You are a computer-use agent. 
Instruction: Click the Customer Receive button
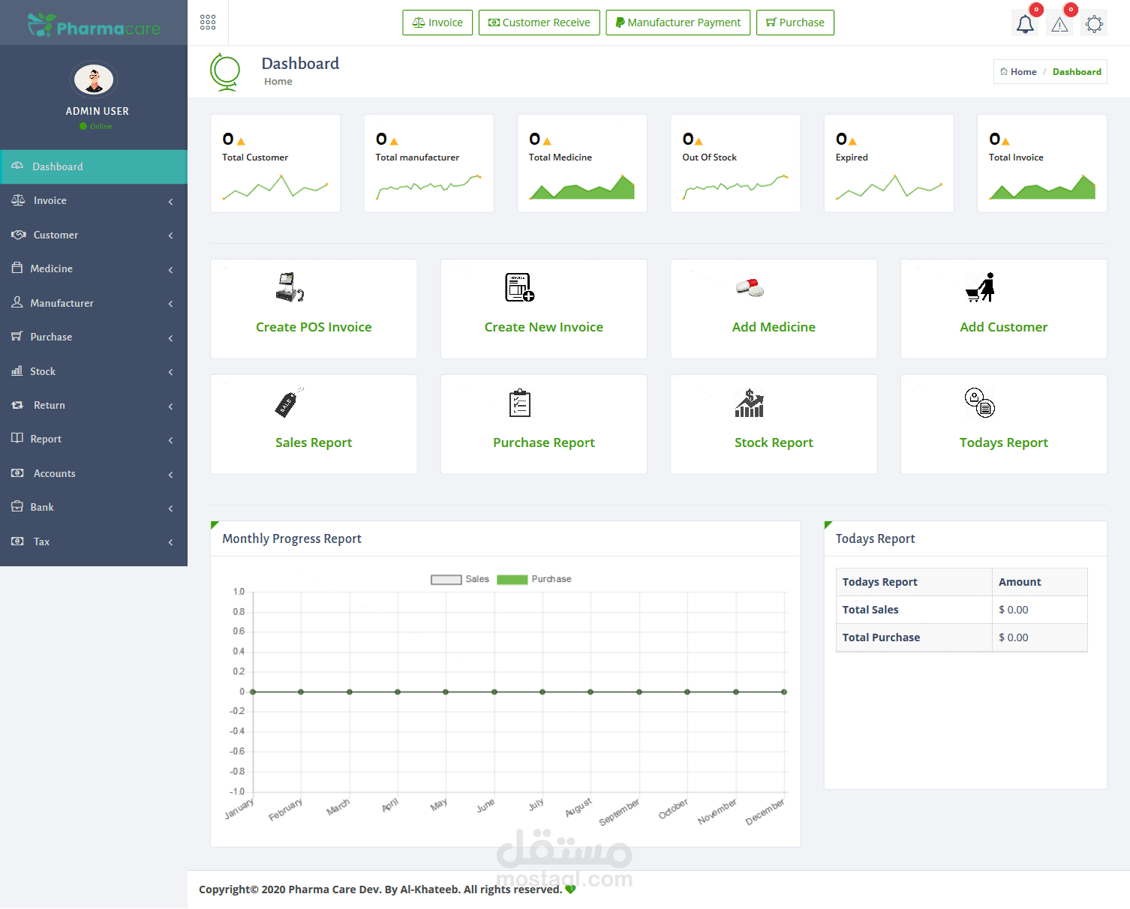click(x=539, y=22)
